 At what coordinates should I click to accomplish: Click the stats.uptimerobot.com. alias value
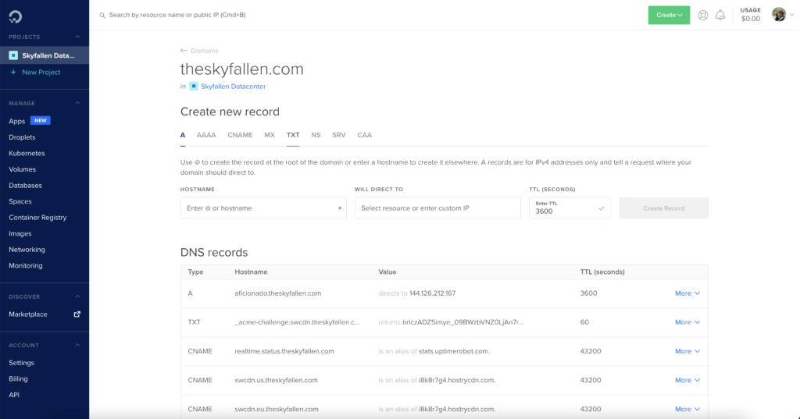(454, 351)
